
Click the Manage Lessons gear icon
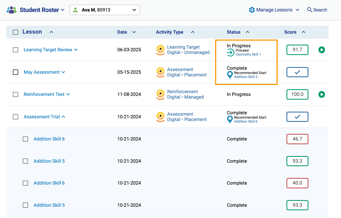252,10
